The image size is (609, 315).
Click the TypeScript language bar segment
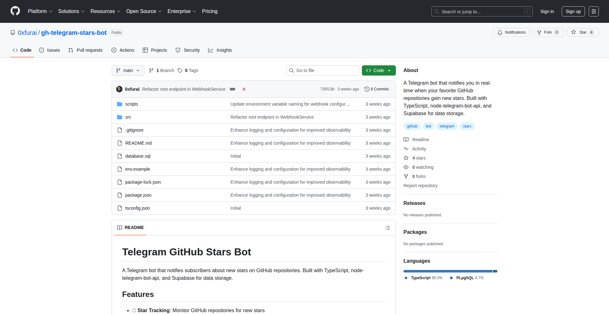point(447,271)
